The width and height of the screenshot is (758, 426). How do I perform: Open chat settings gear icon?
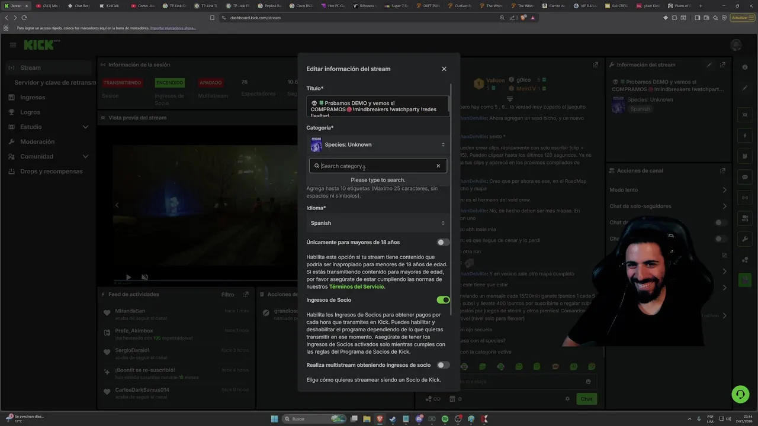coord(567,399)
